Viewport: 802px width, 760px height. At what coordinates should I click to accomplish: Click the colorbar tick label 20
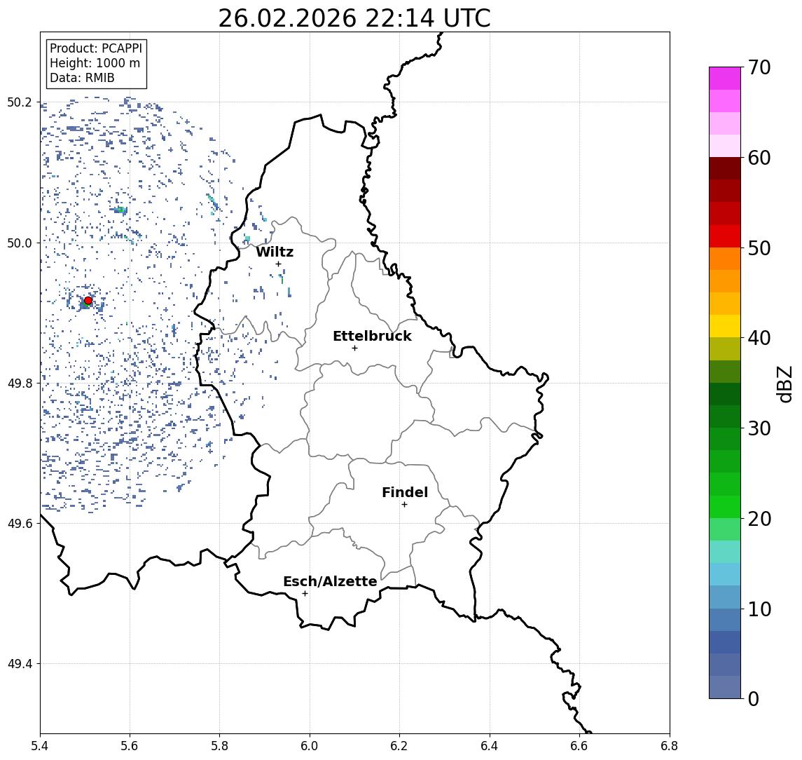[759, 519]
